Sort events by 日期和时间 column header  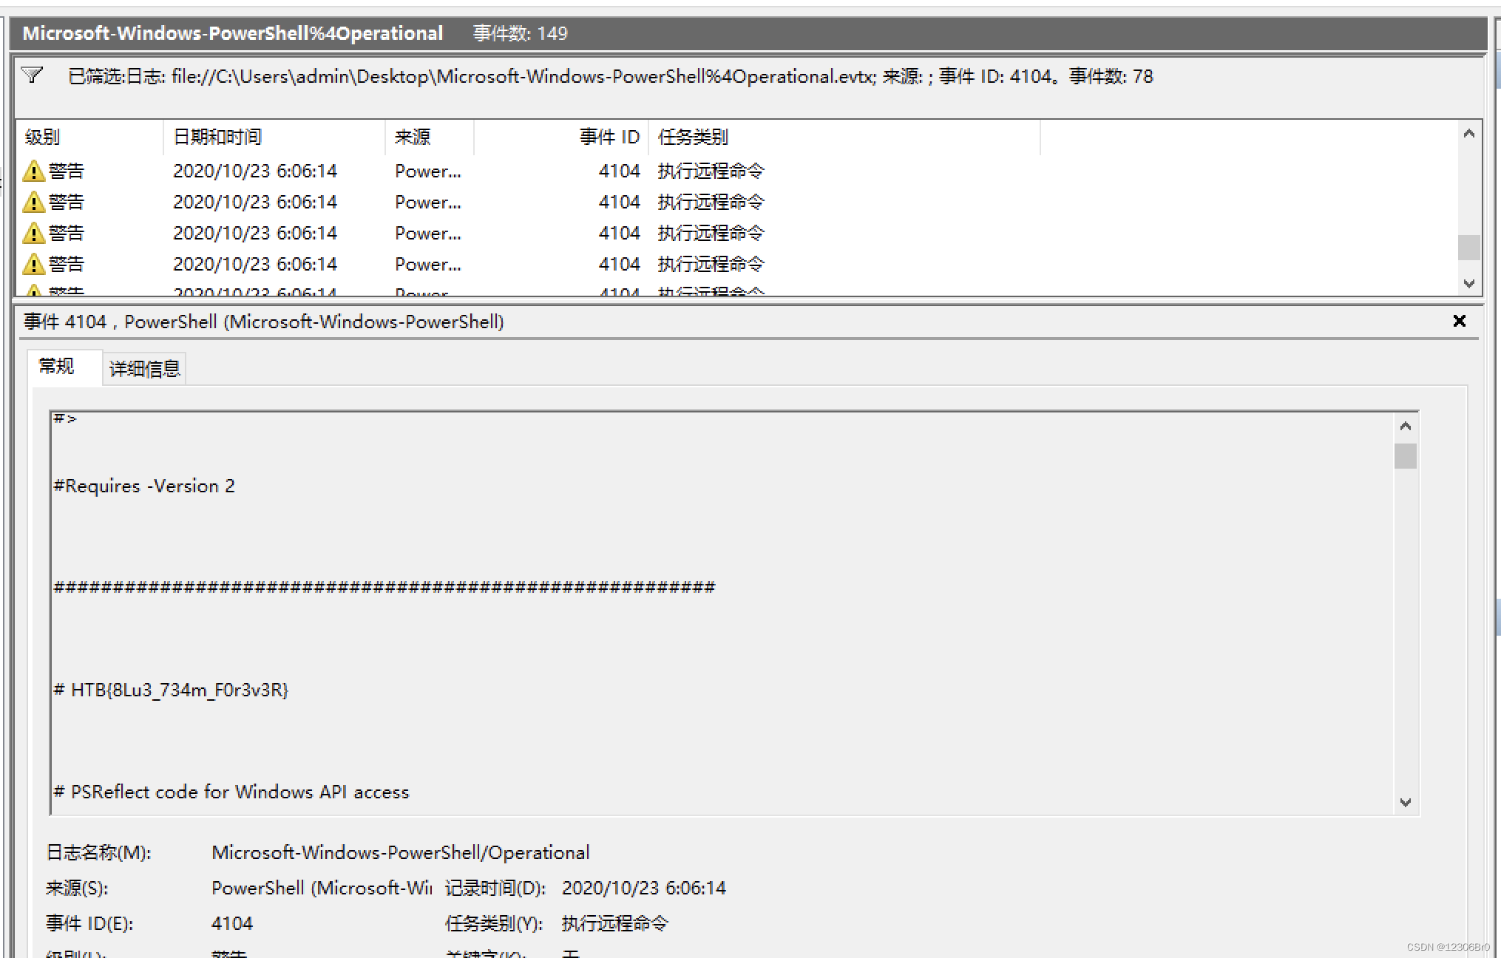[x=274, y=137]
